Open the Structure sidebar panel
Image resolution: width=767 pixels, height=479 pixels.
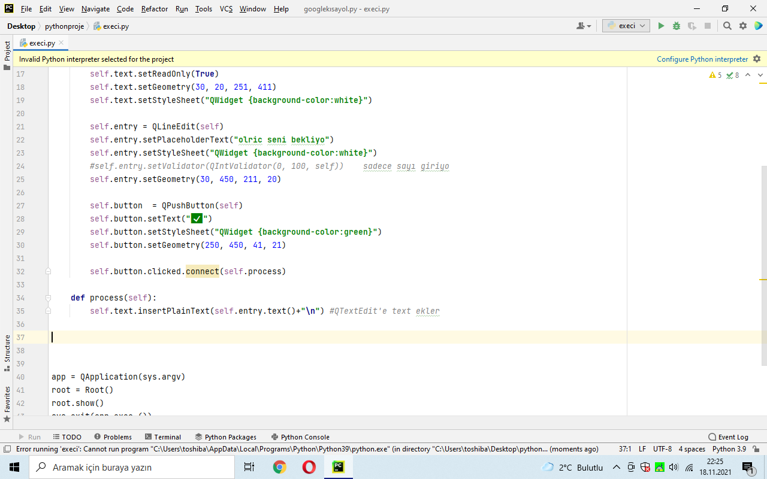pos(6,347)
